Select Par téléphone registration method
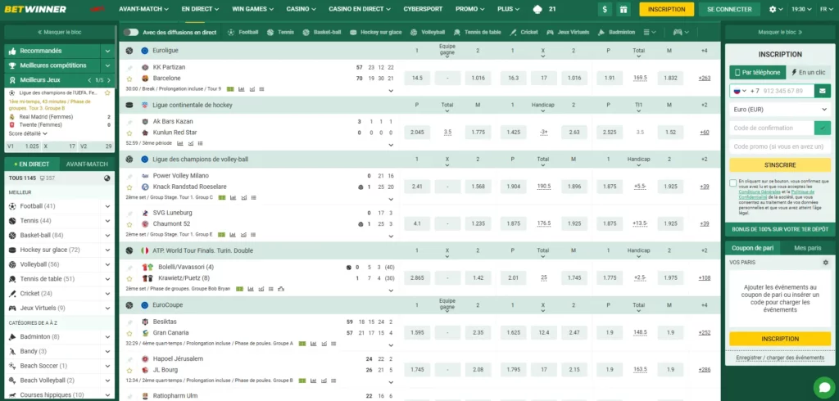Image resolution: width=839 pixels, height=401 pixels. point(757,72)
